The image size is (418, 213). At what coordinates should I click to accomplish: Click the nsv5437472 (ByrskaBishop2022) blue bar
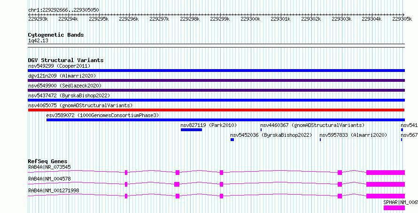click(216, 100)
